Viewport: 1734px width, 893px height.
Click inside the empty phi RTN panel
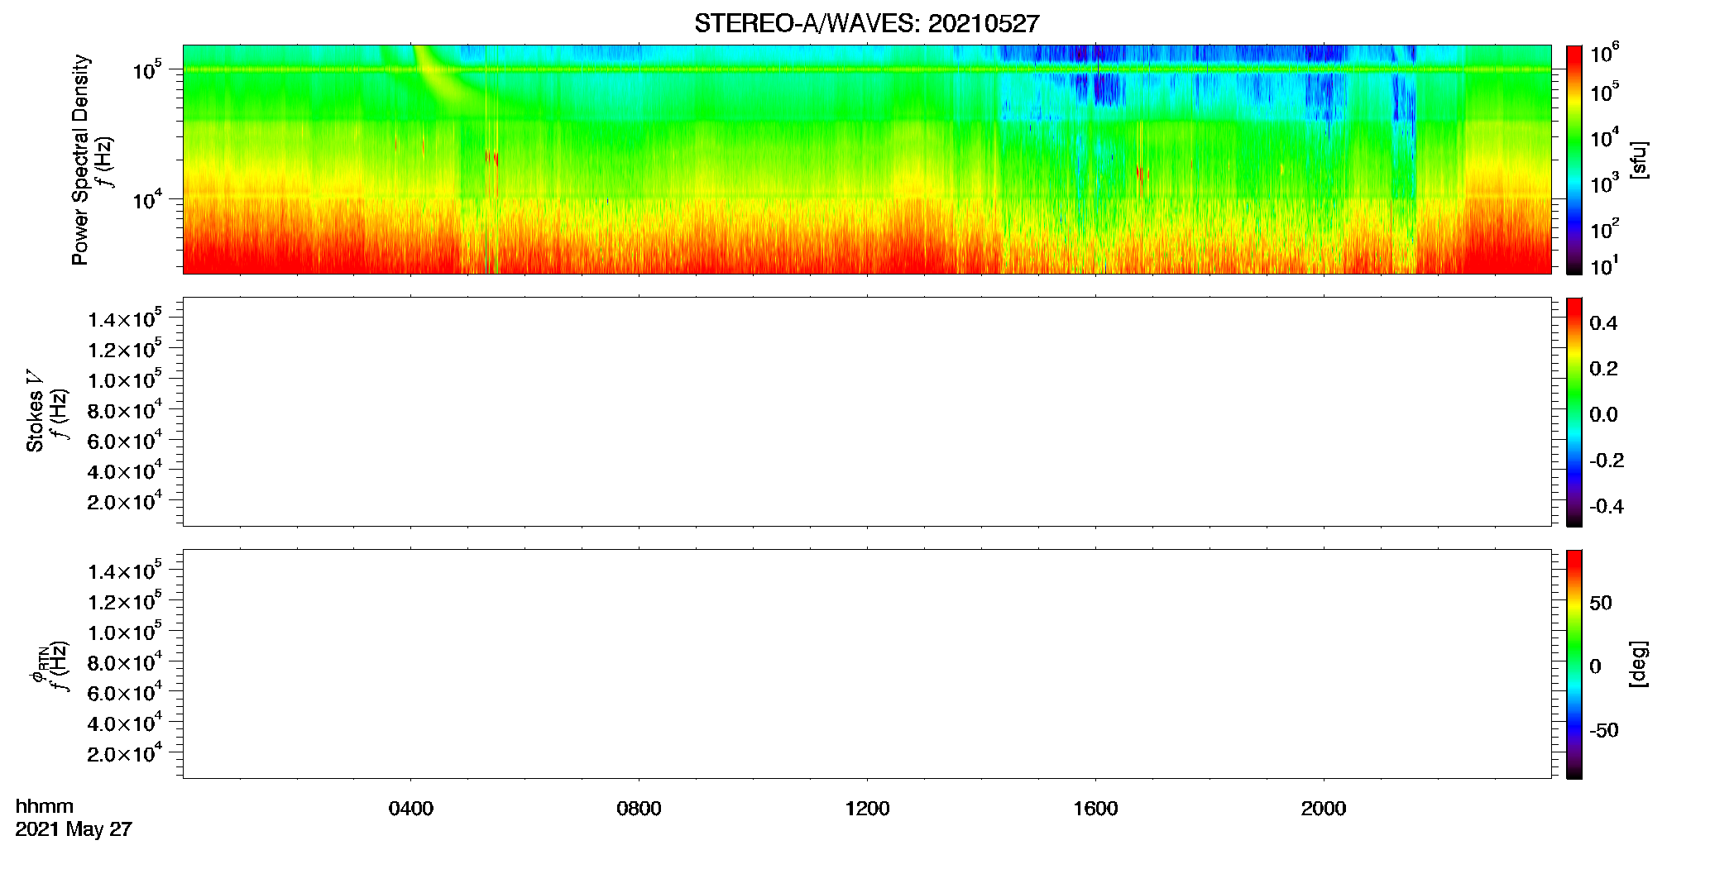coord(866,664)
